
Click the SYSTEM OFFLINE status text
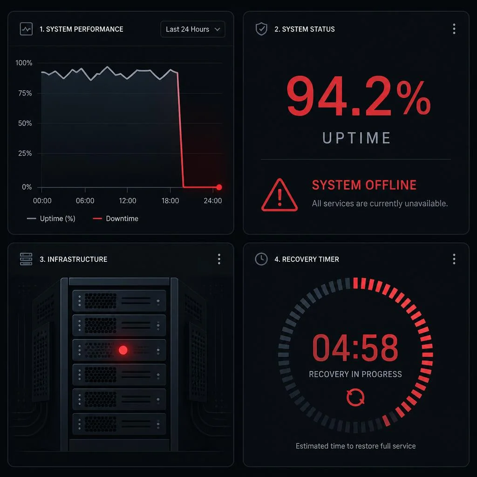point(364,185)
